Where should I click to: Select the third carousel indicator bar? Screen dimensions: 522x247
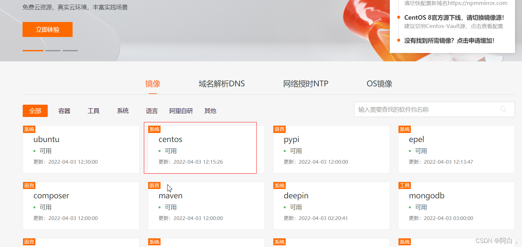70,51
